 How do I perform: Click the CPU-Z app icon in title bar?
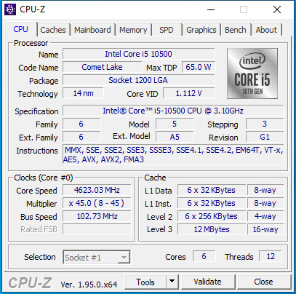pyautogui.click(x=10, y=9)
